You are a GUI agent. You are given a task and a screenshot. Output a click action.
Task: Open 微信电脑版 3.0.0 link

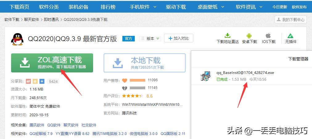(143, 134)
